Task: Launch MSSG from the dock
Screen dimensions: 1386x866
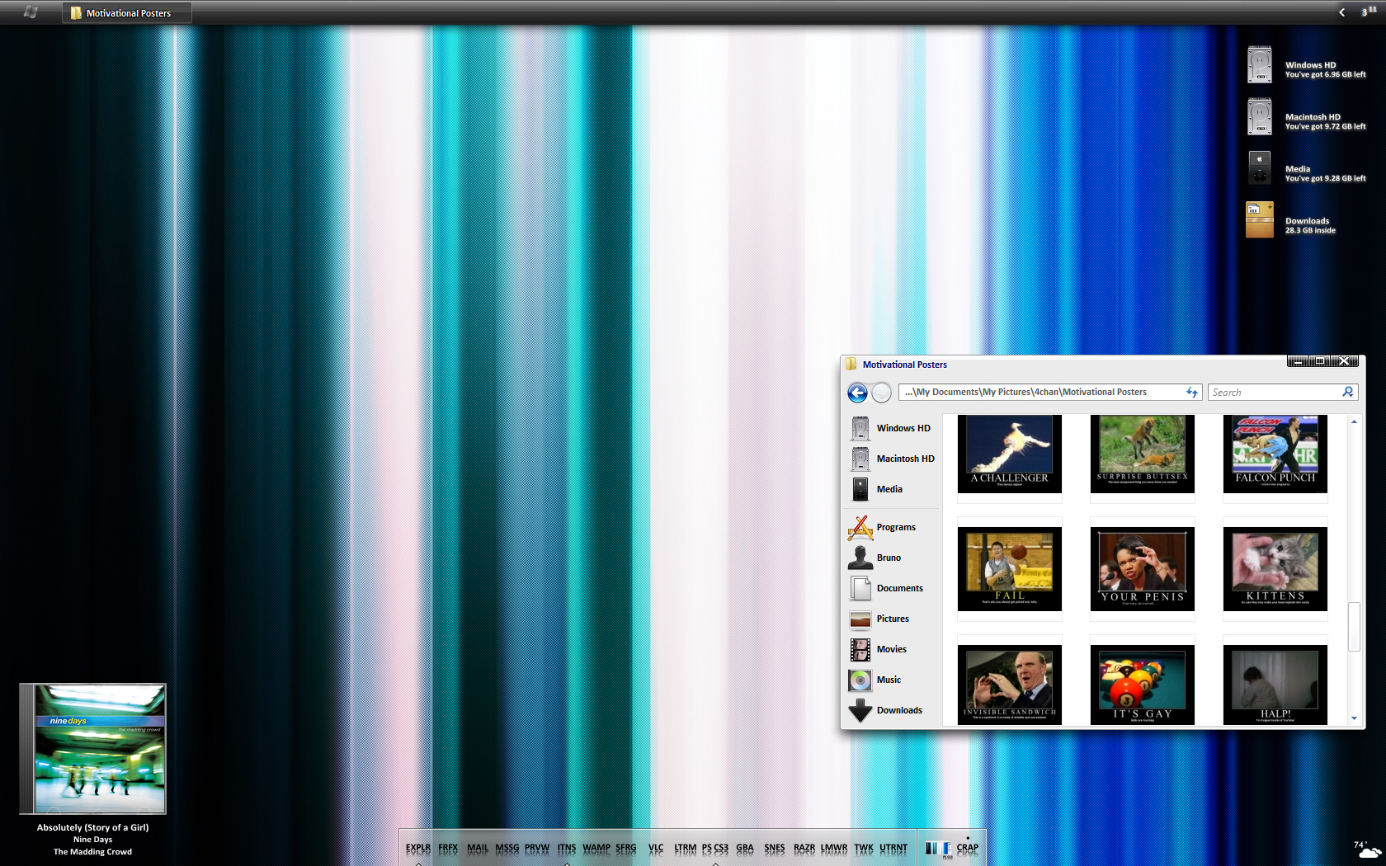Action: click(x=507, y=848)
